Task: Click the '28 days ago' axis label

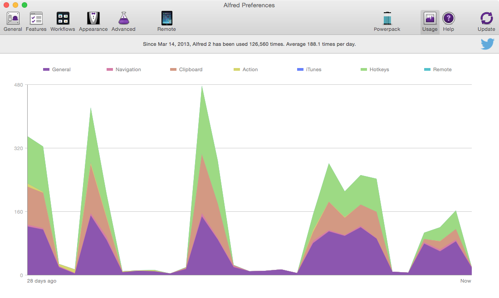Action: click(42, 281)
